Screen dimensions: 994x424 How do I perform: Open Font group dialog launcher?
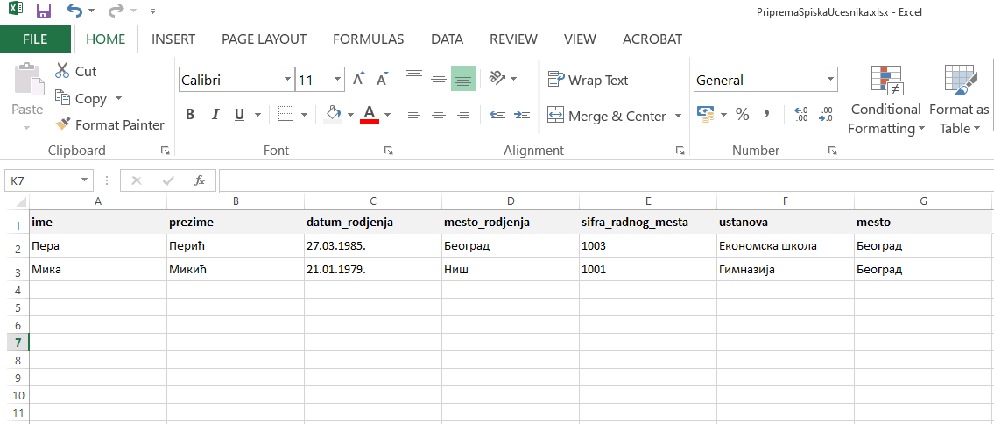389,150
